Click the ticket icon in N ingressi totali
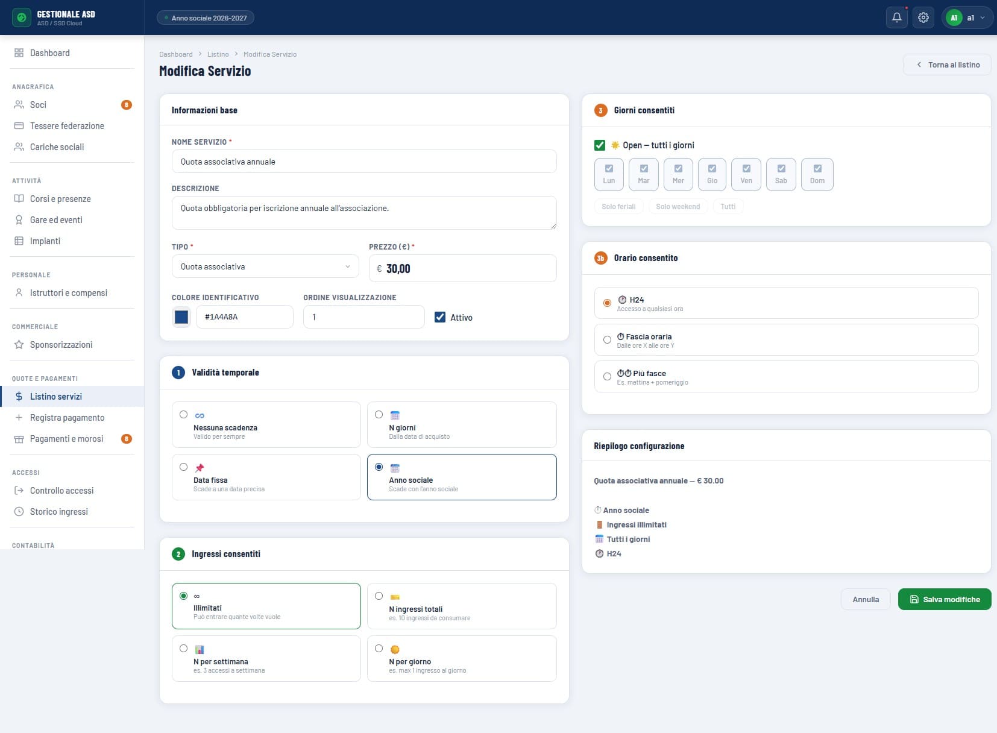997x733 pixels. [395, 597]
